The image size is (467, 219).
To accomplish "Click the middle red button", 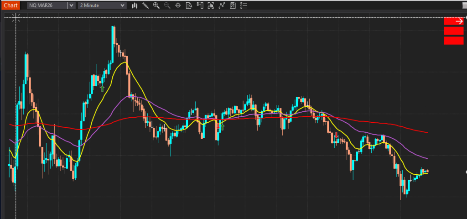I will [453, 31].
